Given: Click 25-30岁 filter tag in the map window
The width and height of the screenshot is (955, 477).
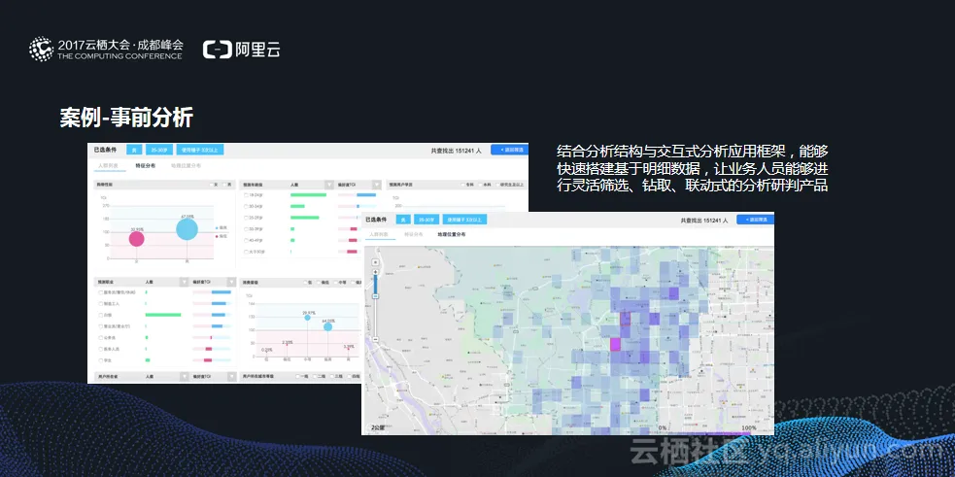Looking at the screenshot, I should pos(426,220).
